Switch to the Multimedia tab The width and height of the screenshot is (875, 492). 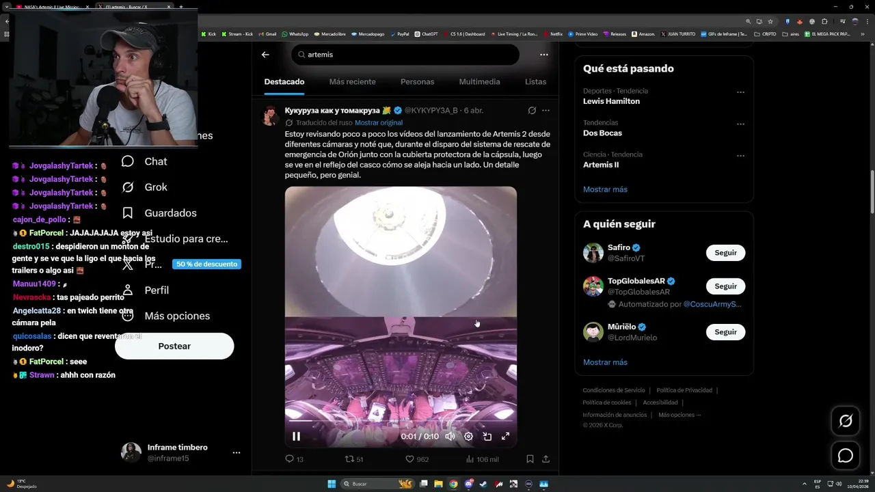pos(479,82)
